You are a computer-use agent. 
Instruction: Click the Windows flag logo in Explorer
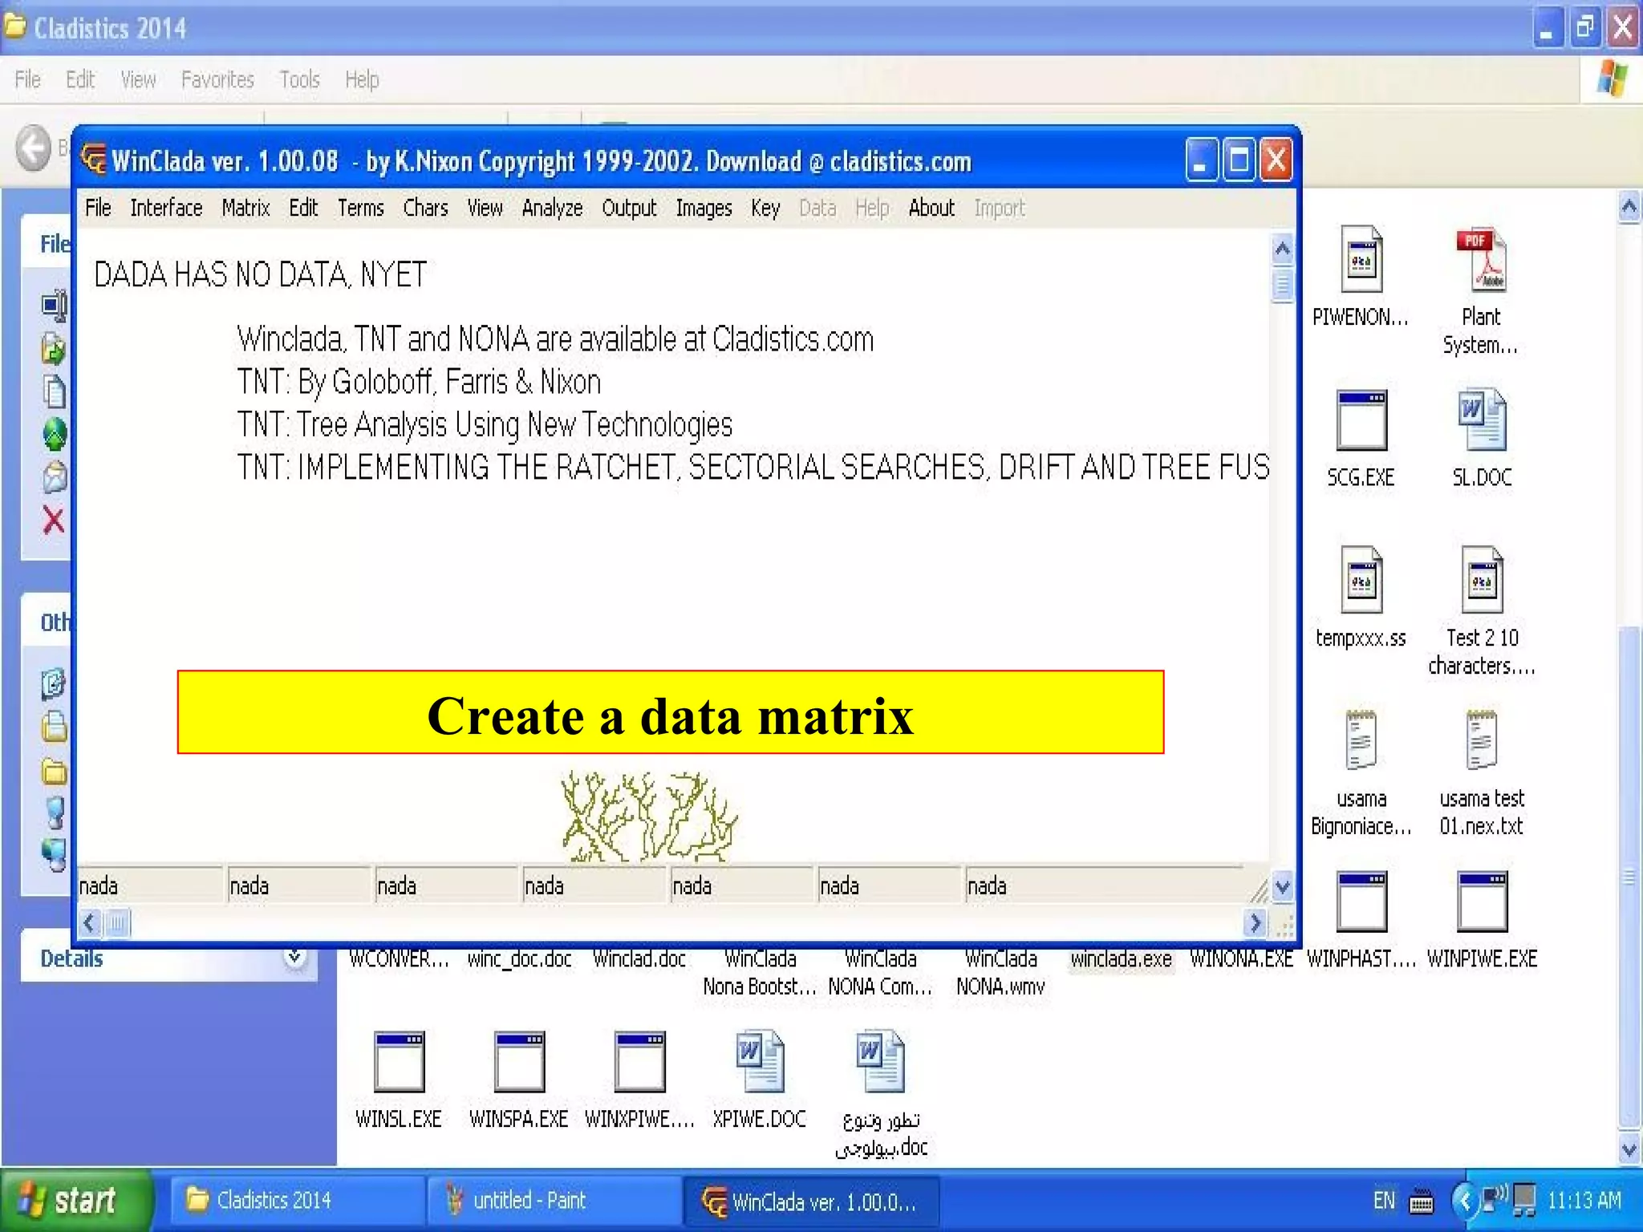click(1611, 79)
